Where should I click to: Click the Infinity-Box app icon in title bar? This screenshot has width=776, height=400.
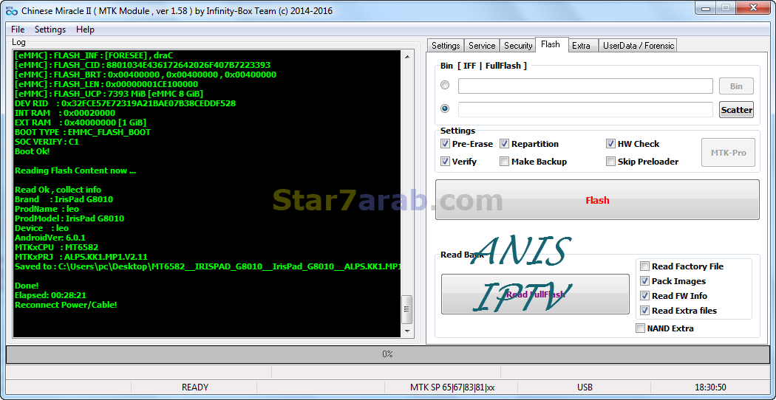coord(12,10)
